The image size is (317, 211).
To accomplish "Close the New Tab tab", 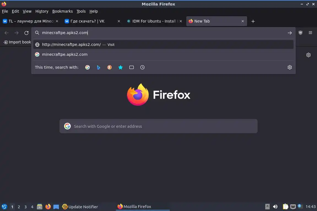I will click(x=243, y=21).
